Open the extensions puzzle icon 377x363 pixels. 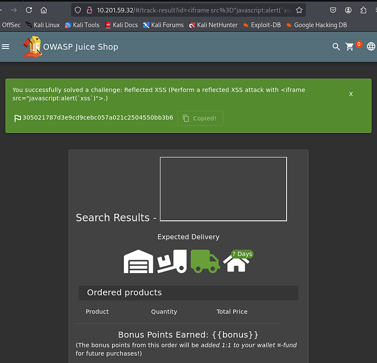(x=364, y=10)
